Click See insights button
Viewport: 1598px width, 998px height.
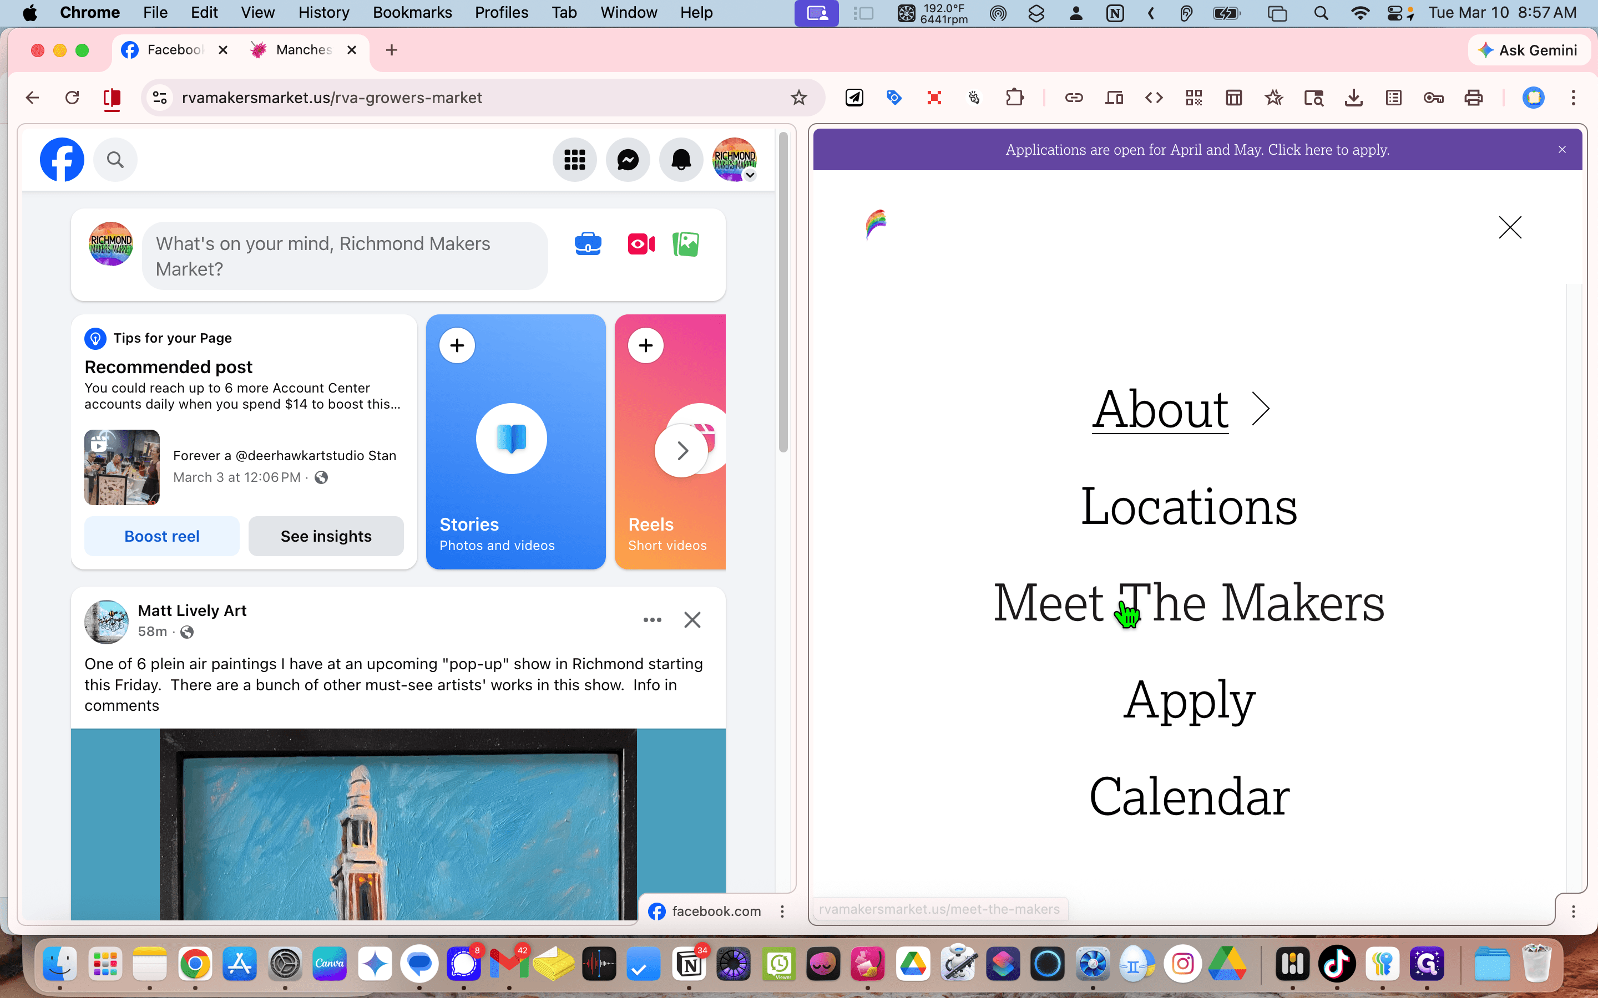[326, 536]
